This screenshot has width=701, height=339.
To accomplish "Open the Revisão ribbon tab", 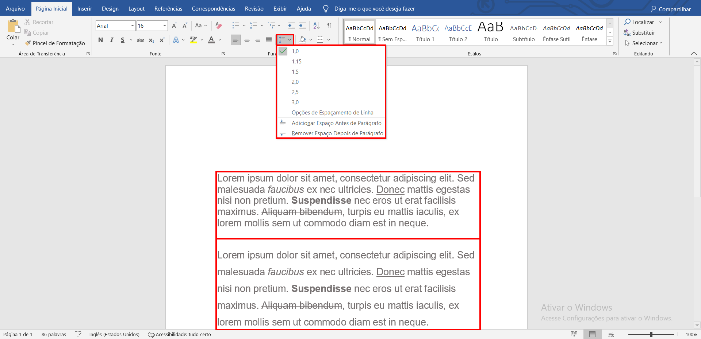I will (254, 8).
